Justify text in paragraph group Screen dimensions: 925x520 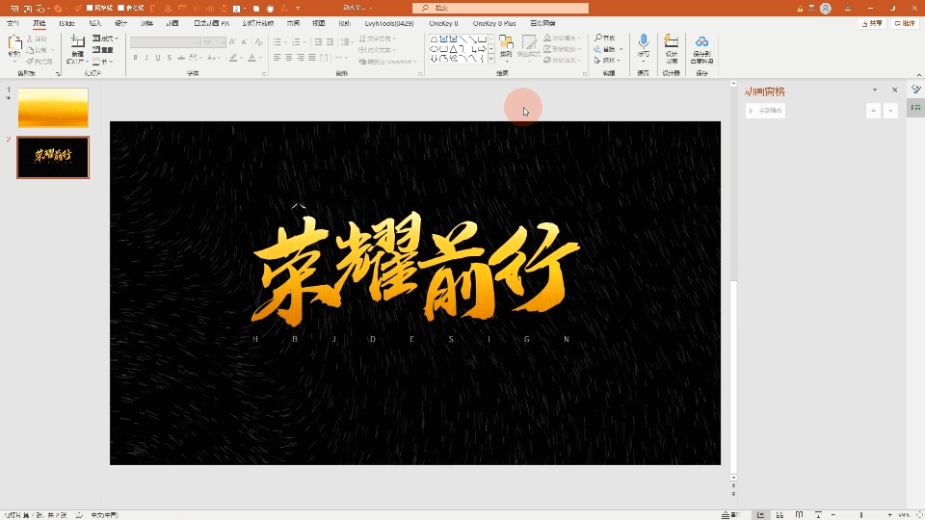click(x=312, y=58)
